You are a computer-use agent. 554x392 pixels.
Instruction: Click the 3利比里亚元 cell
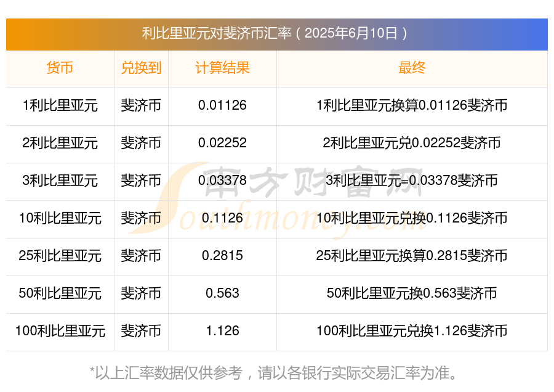60,181
